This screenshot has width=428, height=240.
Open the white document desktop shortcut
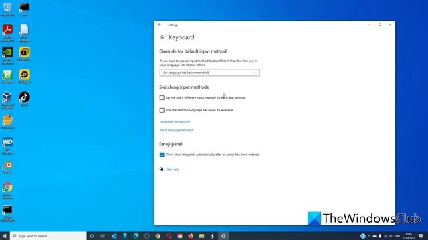[25, 33]
